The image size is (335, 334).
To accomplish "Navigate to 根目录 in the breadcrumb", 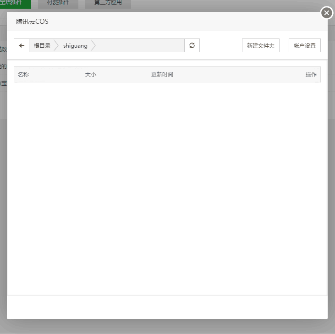I will pyautogui.click(x=42, y=45).
